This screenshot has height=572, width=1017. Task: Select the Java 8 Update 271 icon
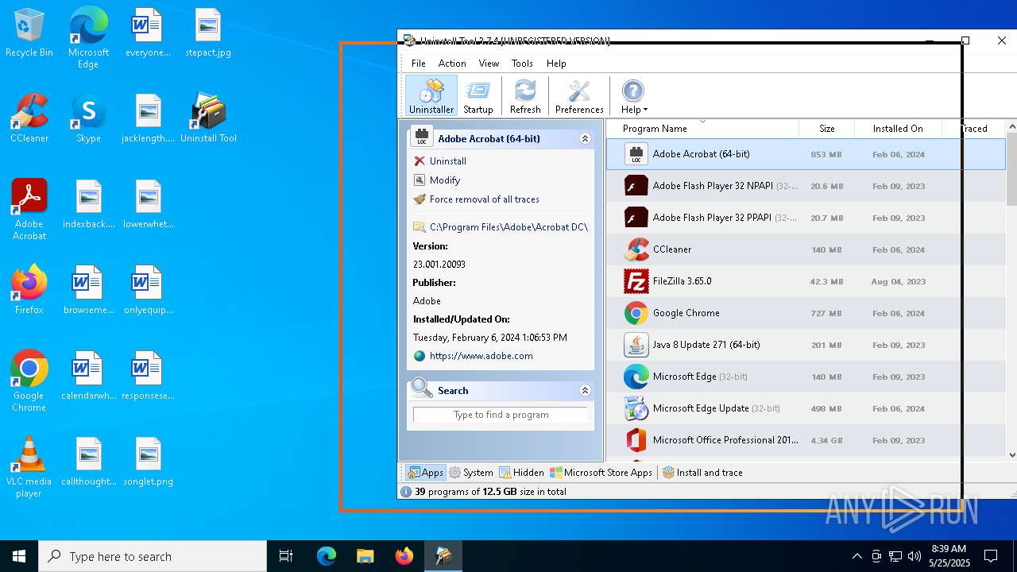click(636, 345)
